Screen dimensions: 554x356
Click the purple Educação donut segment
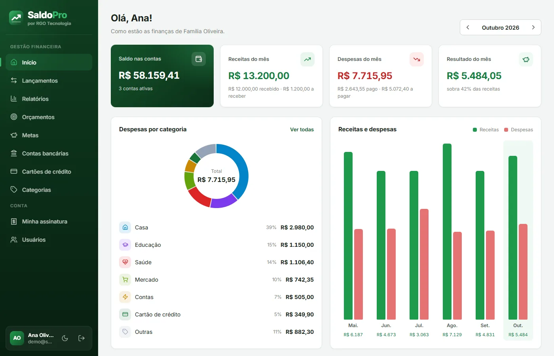click(x=224, y=202)
